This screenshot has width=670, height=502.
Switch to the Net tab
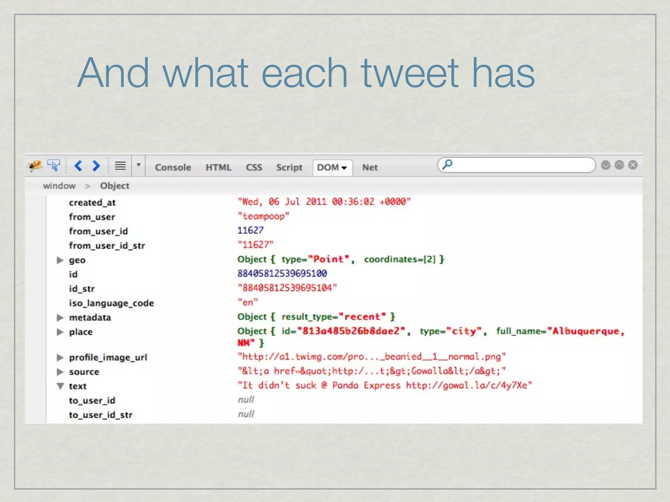[370, 167]
